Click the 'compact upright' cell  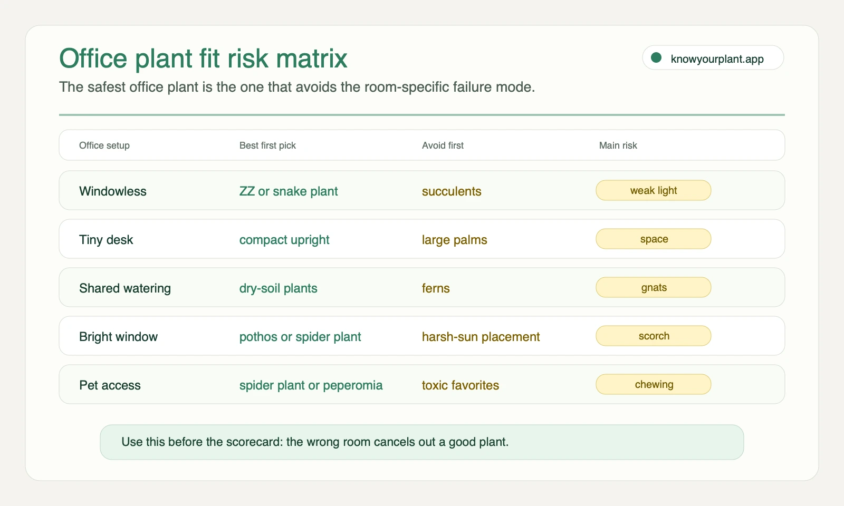[284, 240]
